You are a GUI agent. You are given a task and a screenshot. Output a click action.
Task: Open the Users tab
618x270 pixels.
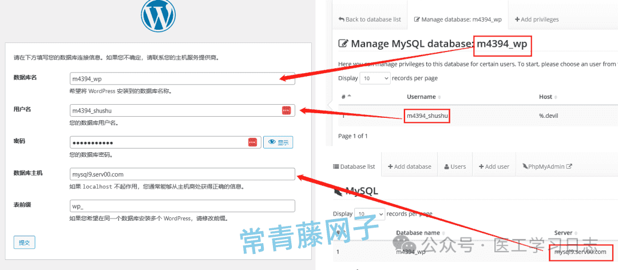[455, 166]
